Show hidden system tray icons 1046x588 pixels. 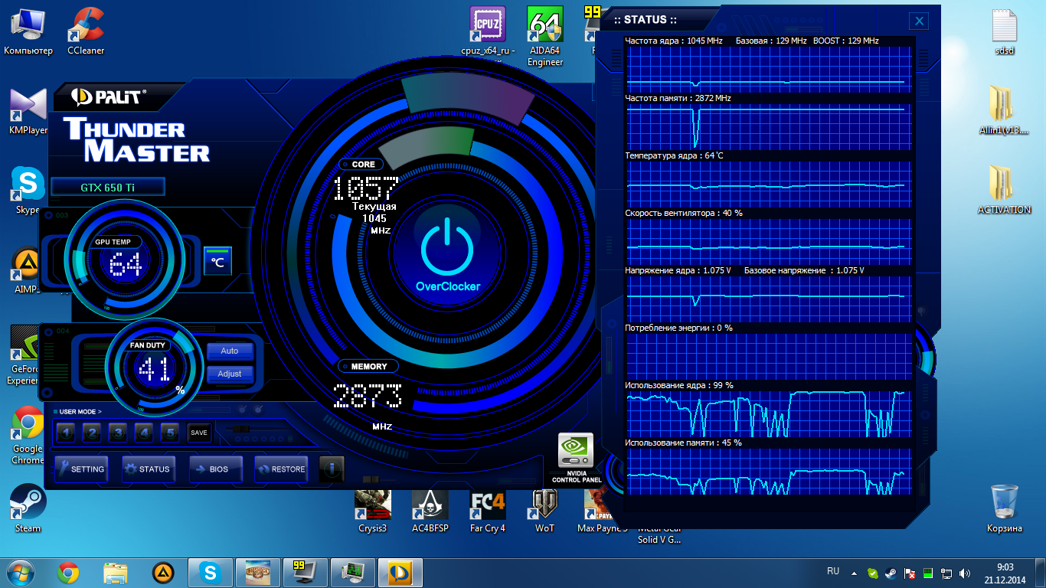[x=855, y=572]
